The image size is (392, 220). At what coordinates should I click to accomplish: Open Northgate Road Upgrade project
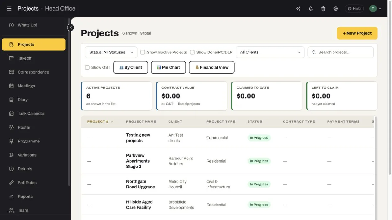coord(227,184)
